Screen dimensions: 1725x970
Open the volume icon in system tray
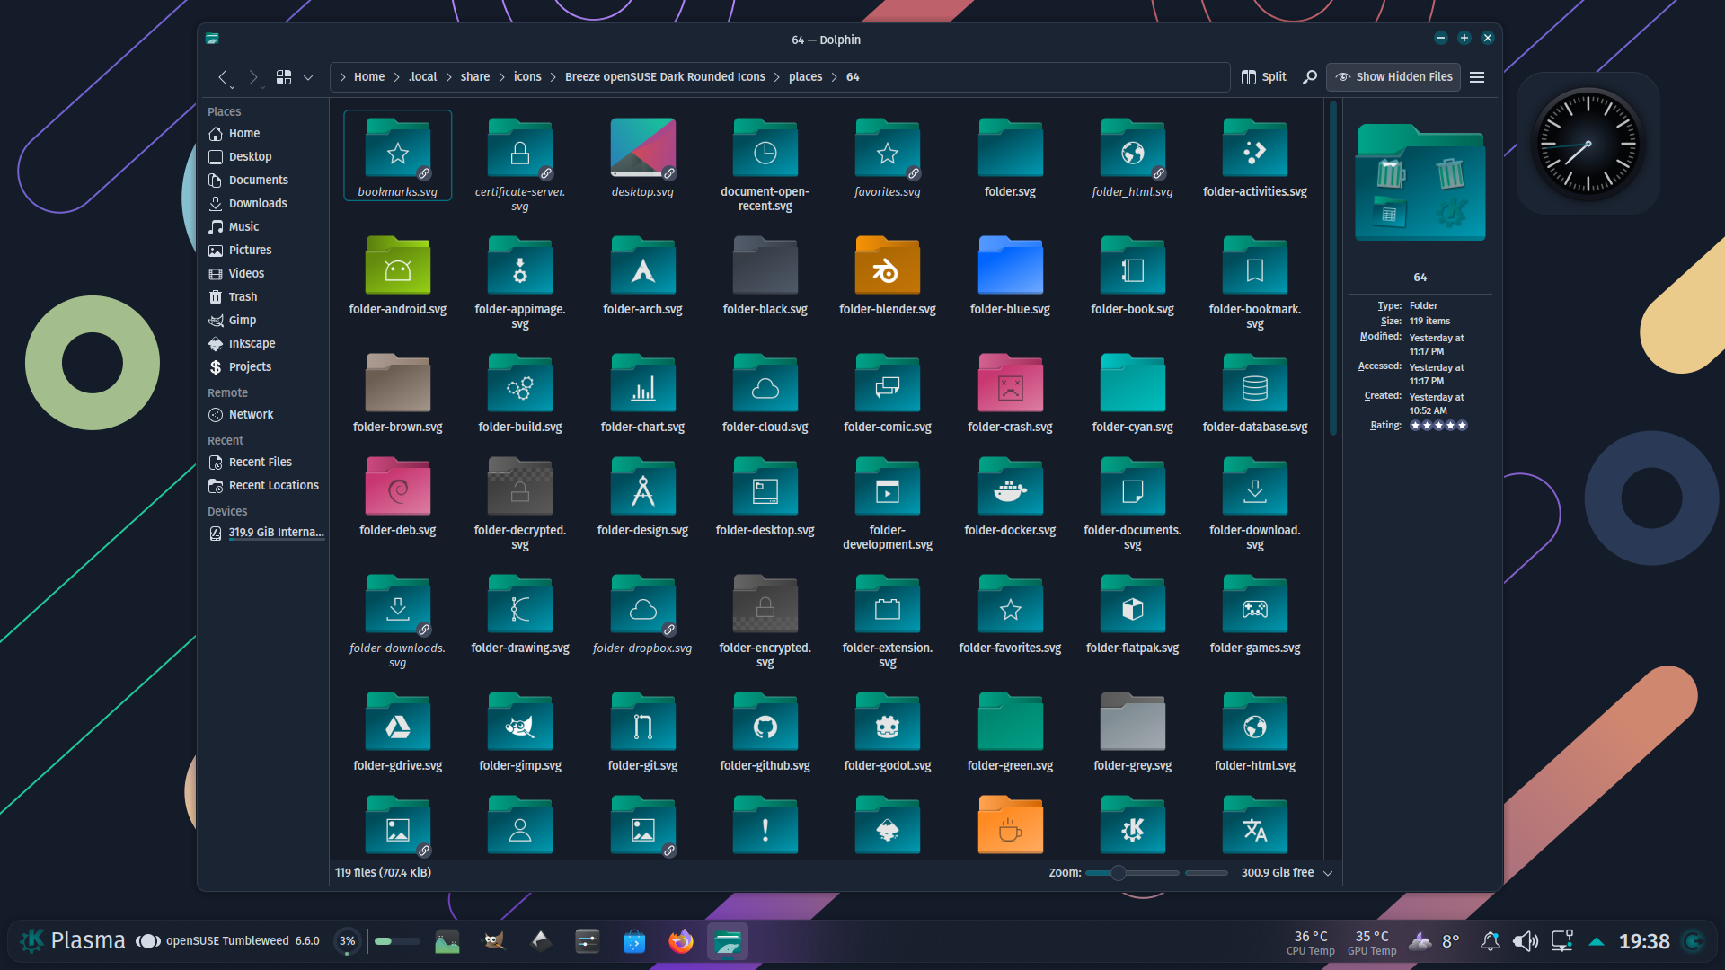pos(1525,941)
